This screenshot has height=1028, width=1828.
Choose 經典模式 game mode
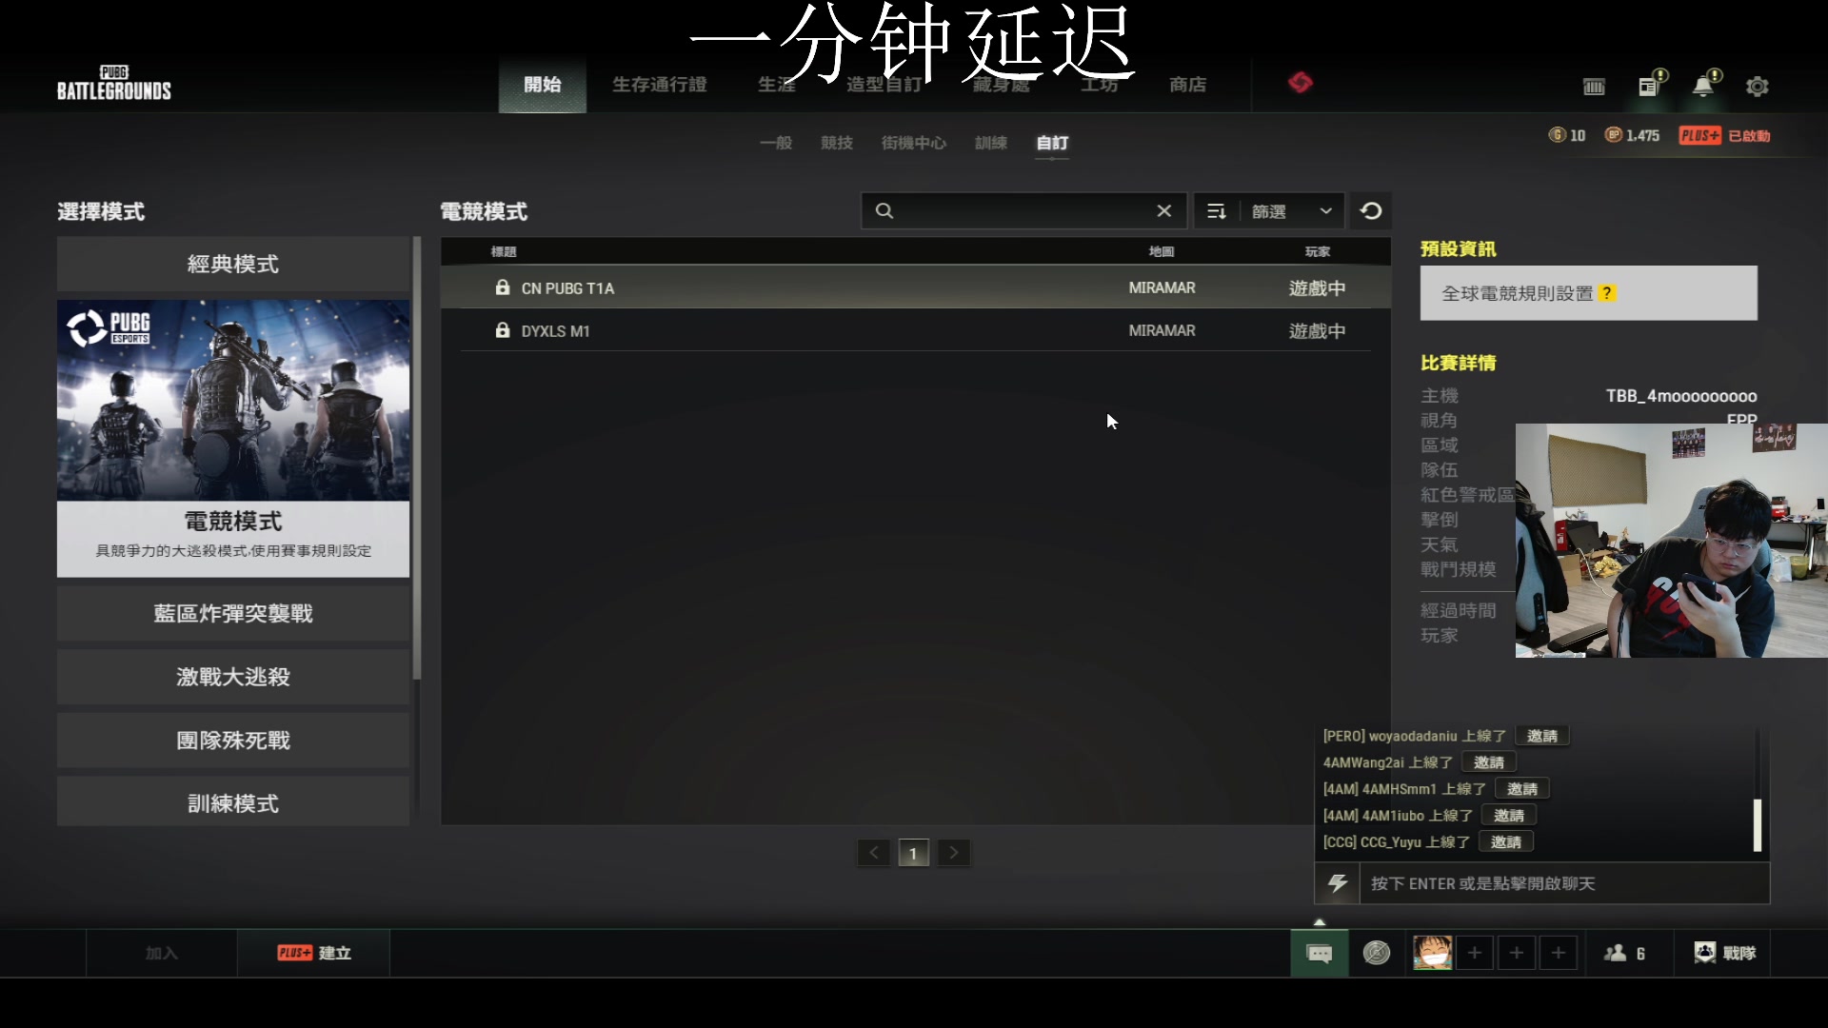click(233, 264)
